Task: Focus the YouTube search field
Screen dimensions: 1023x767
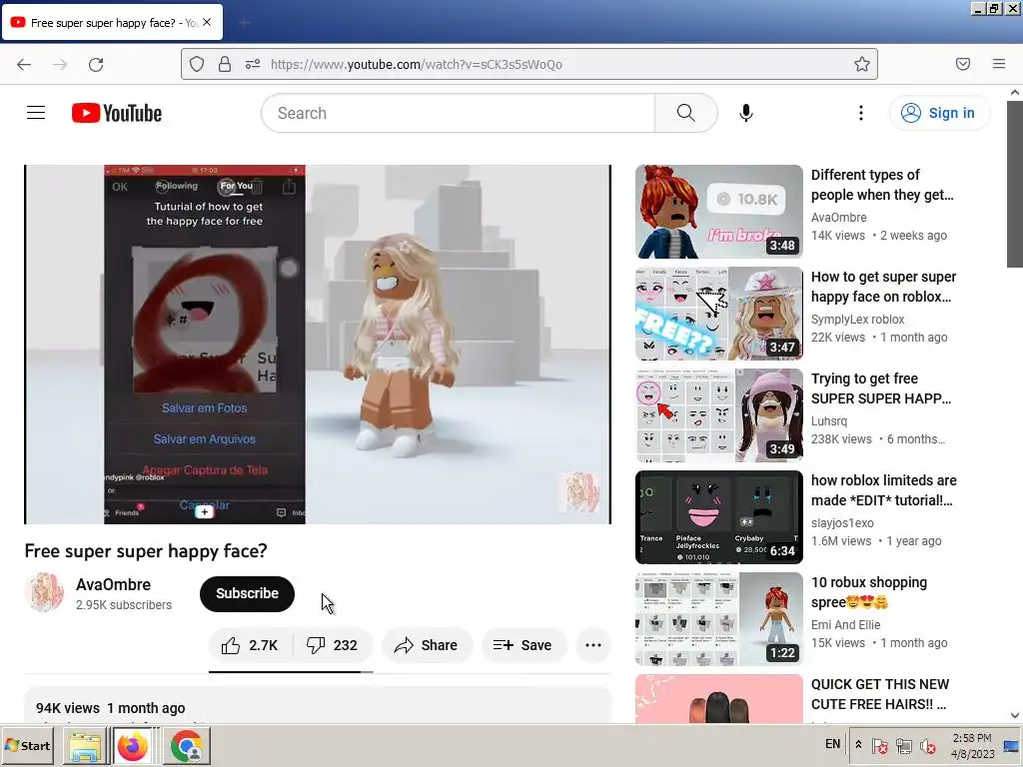Action: [458, 113]
